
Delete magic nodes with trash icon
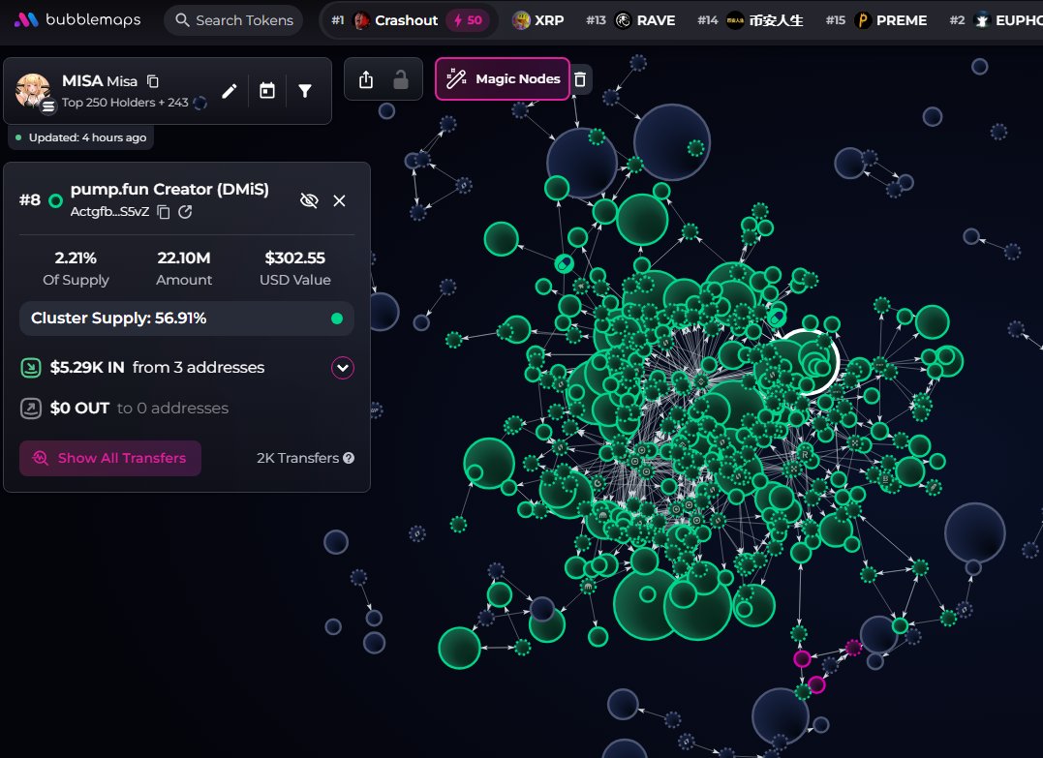pos(580,79)
